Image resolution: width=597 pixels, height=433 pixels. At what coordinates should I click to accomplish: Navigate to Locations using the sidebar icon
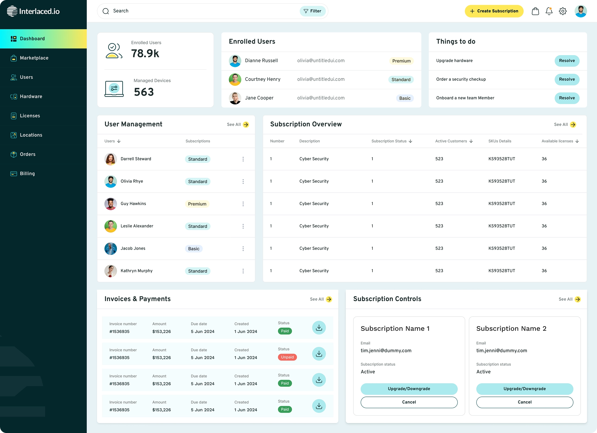pos(31,135)
